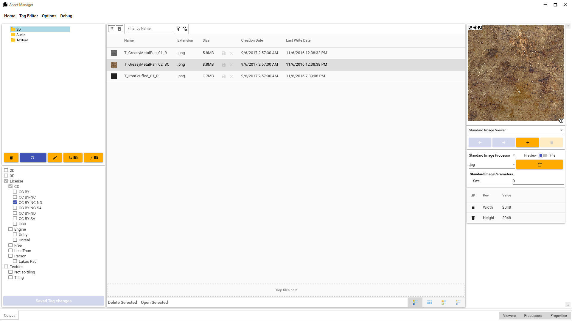Click the Filter by Name input
The image size is (572, 321).
click(x=150, y=29)
